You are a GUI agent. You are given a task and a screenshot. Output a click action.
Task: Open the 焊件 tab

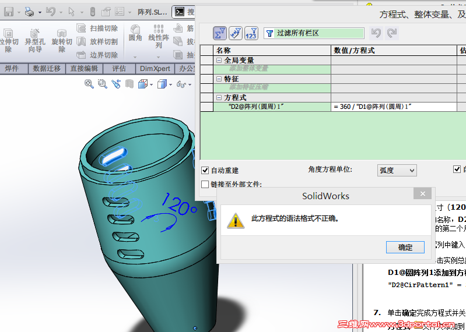[12, 69]
